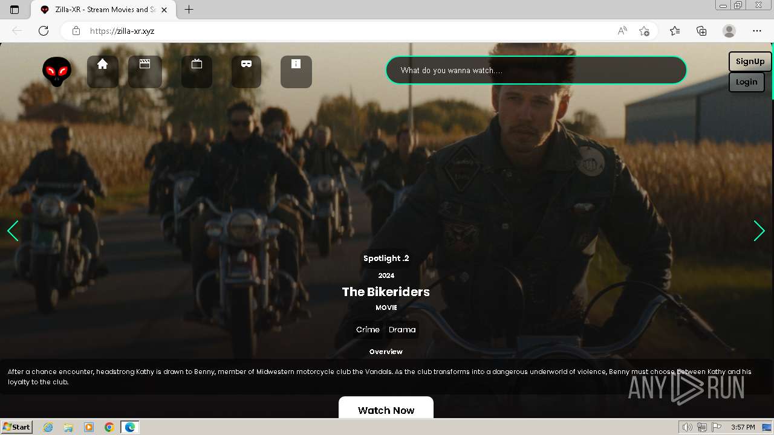Click the taskbar clock 3:57 PM
Screen dimensions: 774x435
(743, 427)
